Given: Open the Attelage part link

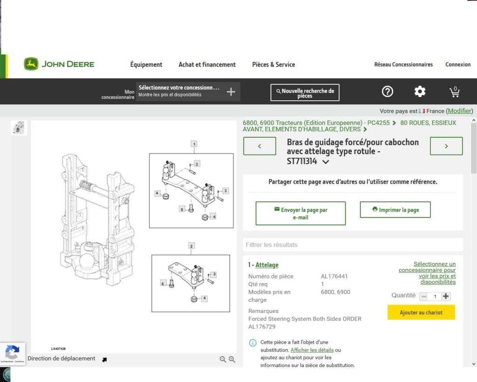Looking at the screenshot, I should pos(267,265).
